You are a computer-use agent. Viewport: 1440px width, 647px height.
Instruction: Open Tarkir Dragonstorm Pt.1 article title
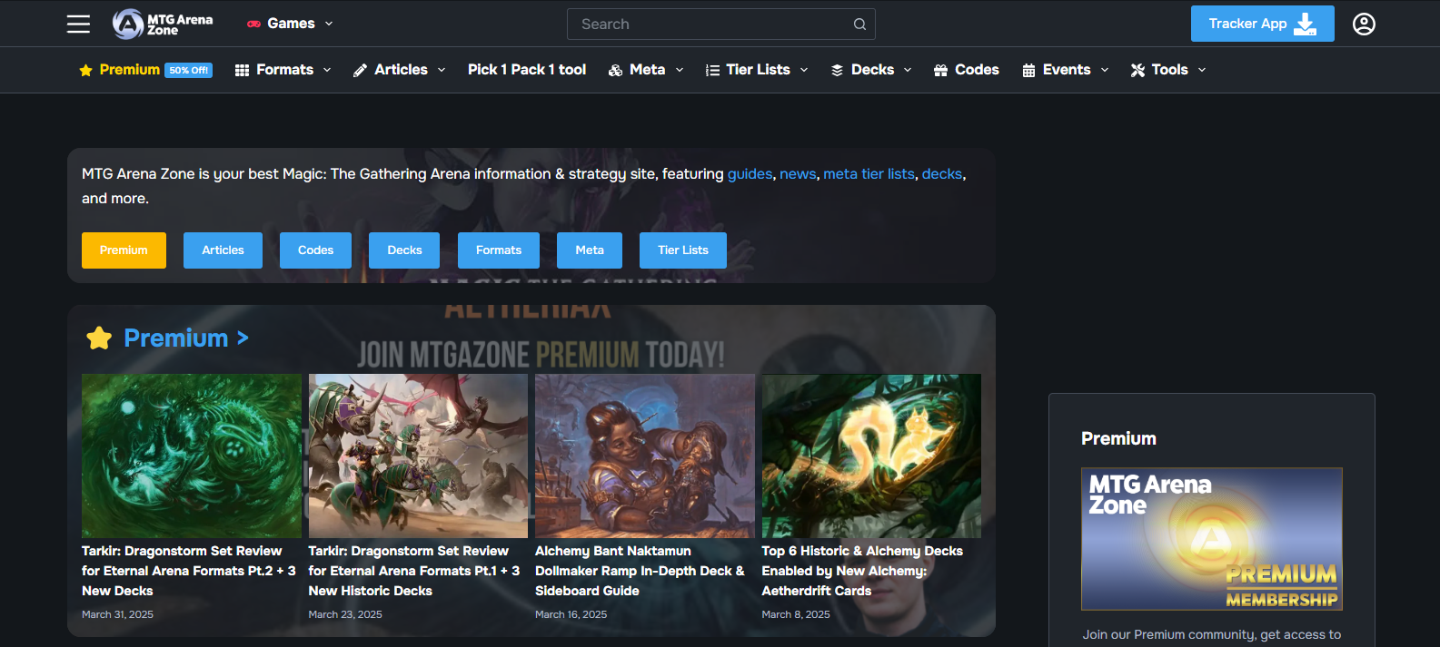414,571
